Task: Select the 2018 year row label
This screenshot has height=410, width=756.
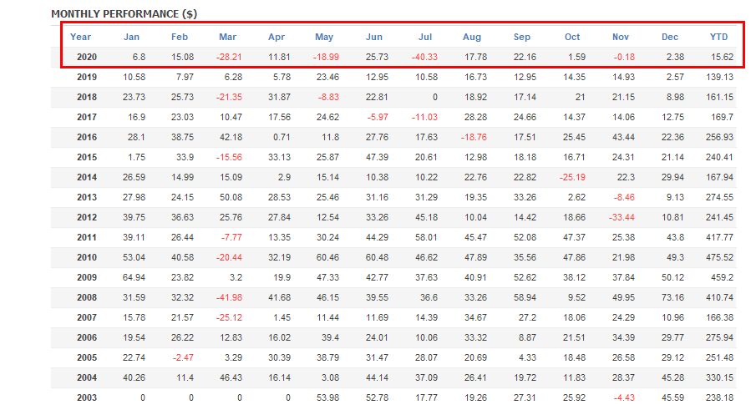Action: pyautogui.click(x=87, y=97)
